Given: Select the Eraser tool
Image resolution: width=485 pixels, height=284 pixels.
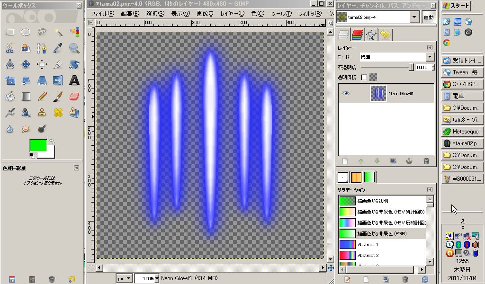Looking at the screenshot, I should [x=74, y=97].
